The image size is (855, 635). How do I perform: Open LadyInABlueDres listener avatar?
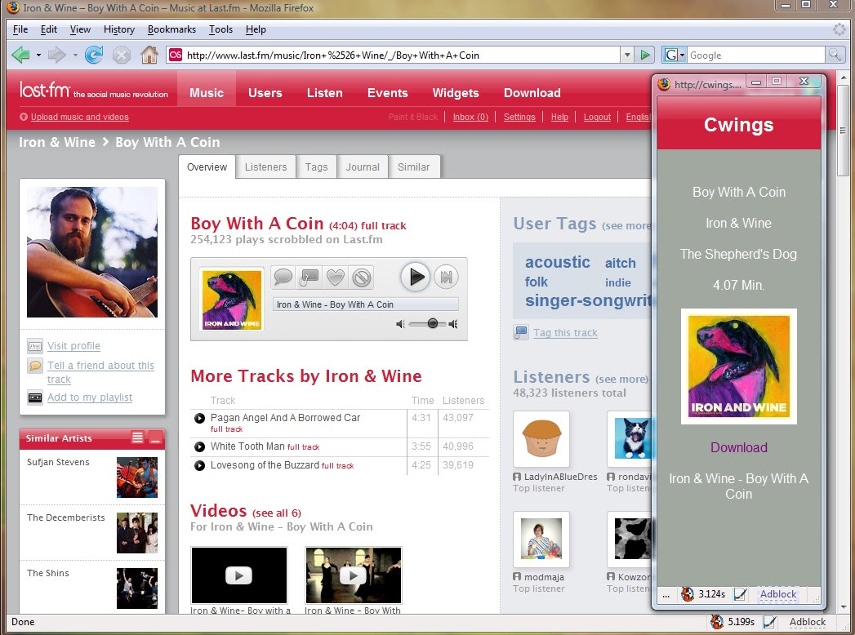(x=541, y=439)
